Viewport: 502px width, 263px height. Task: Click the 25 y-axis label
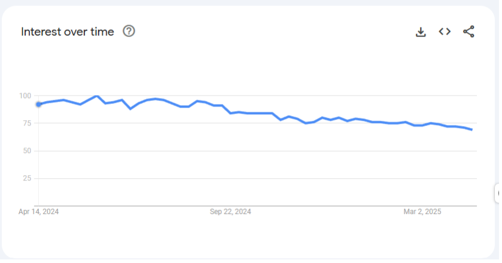(x=27, y=178)
